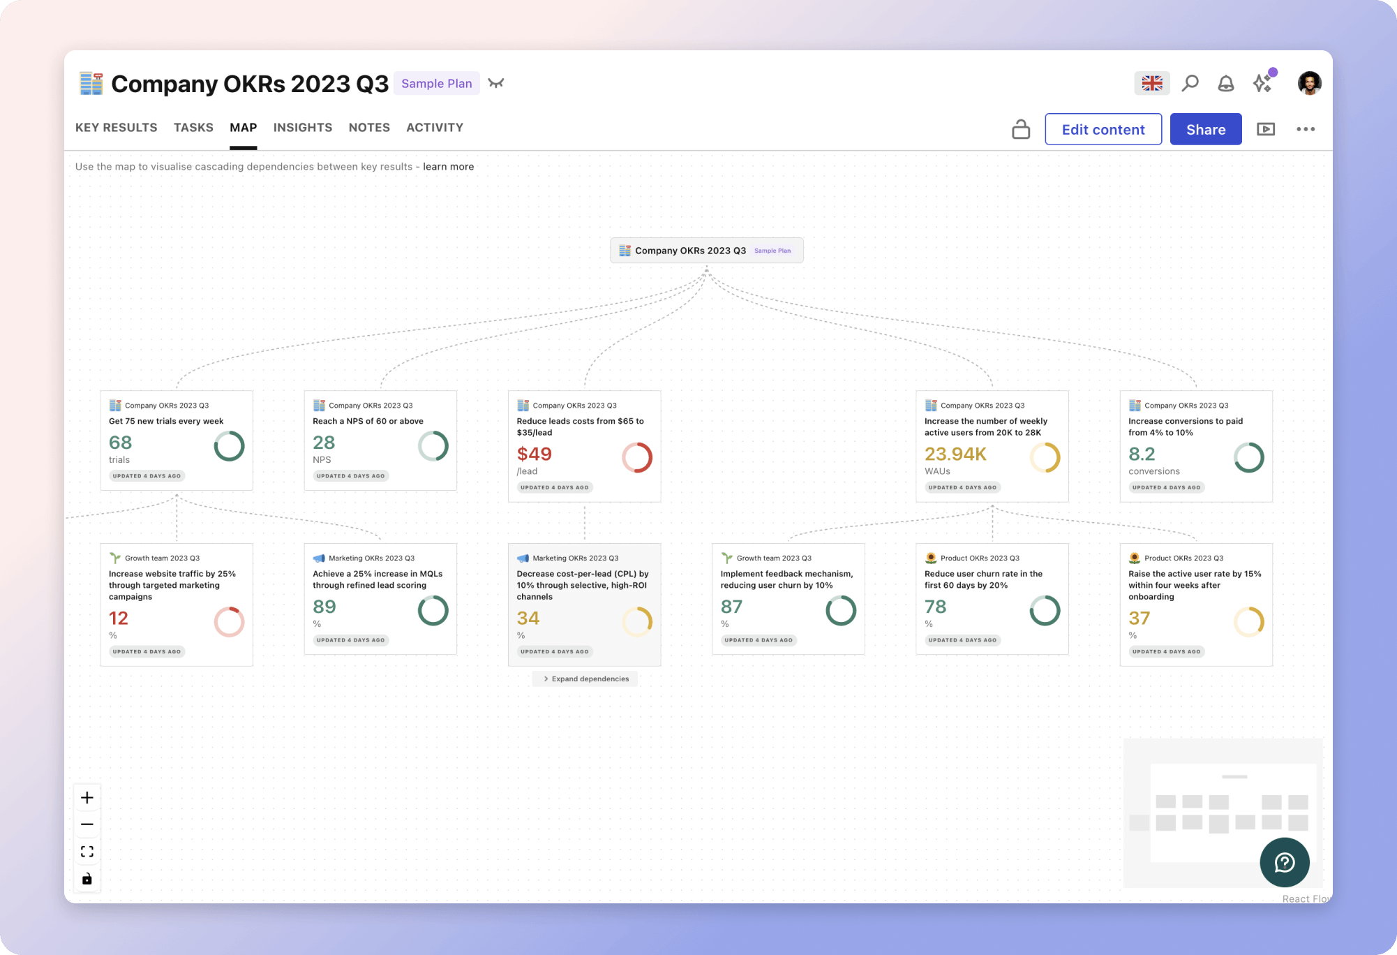Open the AI sparkle assistant icon
1397x955 pixels.
[x=1262, y=83]
